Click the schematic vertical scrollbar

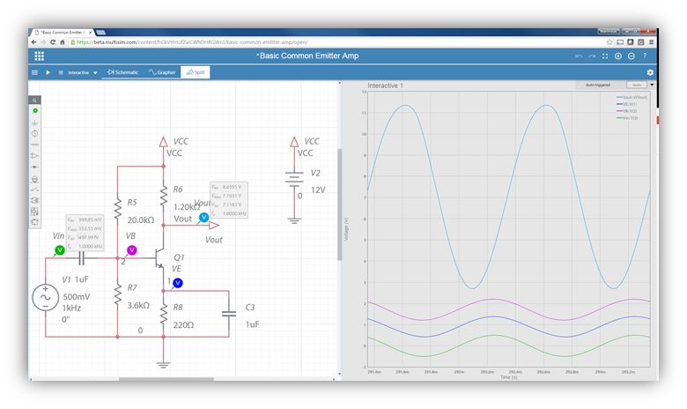tap(339, 204)
